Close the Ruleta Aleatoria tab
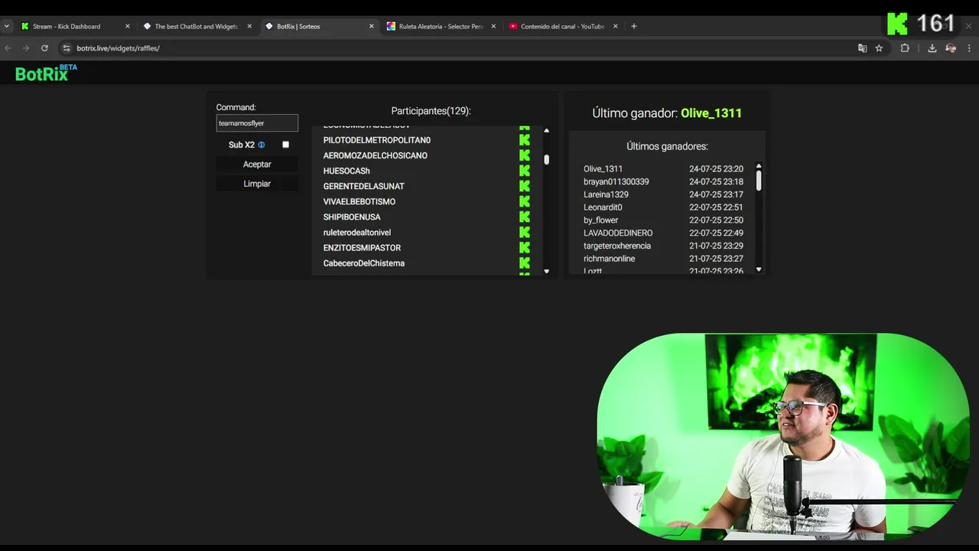Screen dimensions: 979x551 pos(493,26)
